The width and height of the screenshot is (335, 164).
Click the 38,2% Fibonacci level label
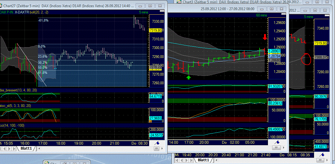click(x=43, y=62)
